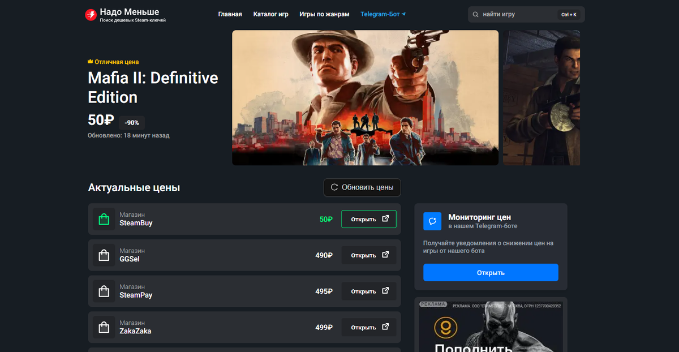The width and height of the screenshot is (679, 352).
Task: Click the SteamPay shop bag icon
Action: 104,292
